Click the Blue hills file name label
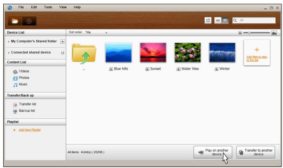 click(121, 69)
